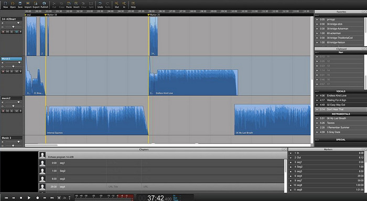This screenshot has width=367, height=201.
Task: Click the Zoom Out magnifier icon
Action: [116, 4]
